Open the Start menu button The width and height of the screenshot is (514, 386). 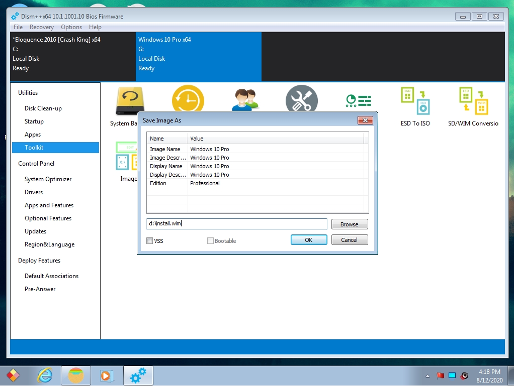pyautogui.click(x=13, y=375)
